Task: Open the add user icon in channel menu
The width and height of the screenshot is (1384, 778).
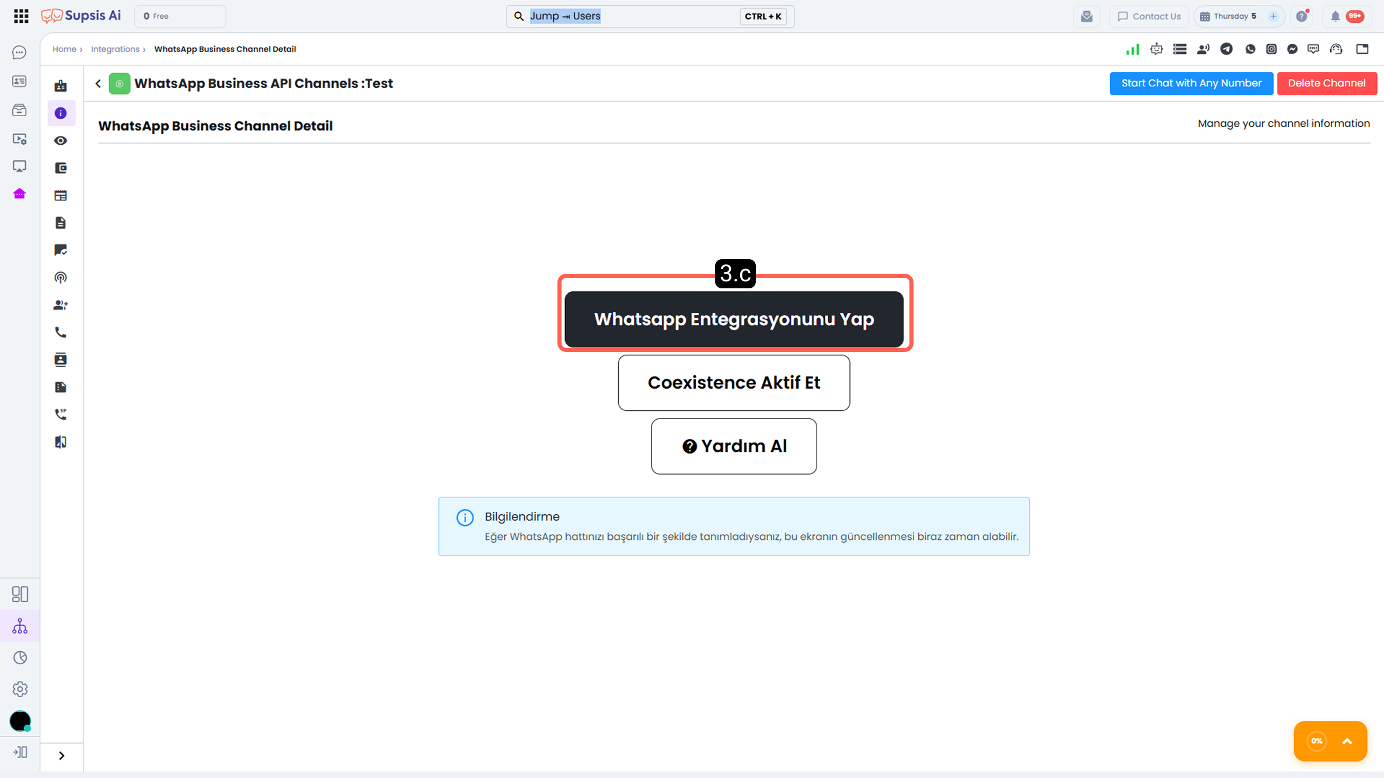Action: [61, 305]
